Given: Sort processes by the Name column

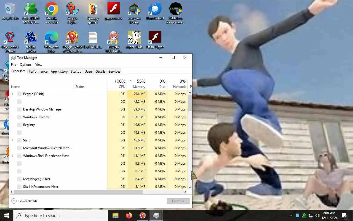Looking at the screenshot, I should (41, 84).
